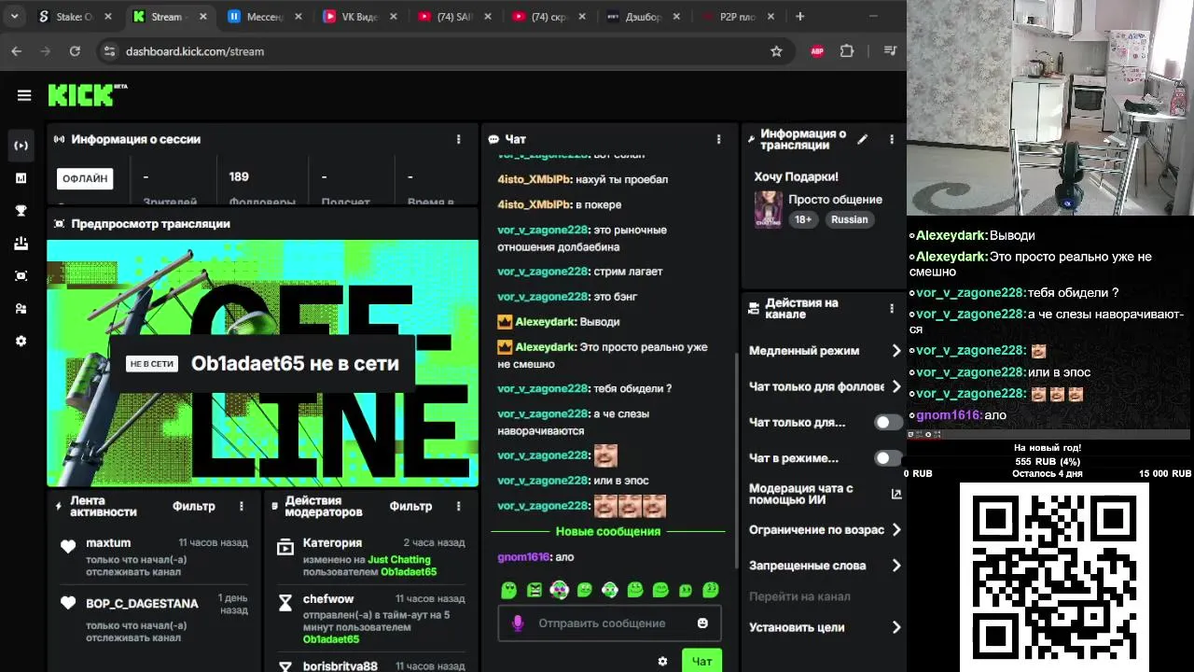Expand the Установить цели option
The image size is (1194, 672).
[x=825, y=627]
